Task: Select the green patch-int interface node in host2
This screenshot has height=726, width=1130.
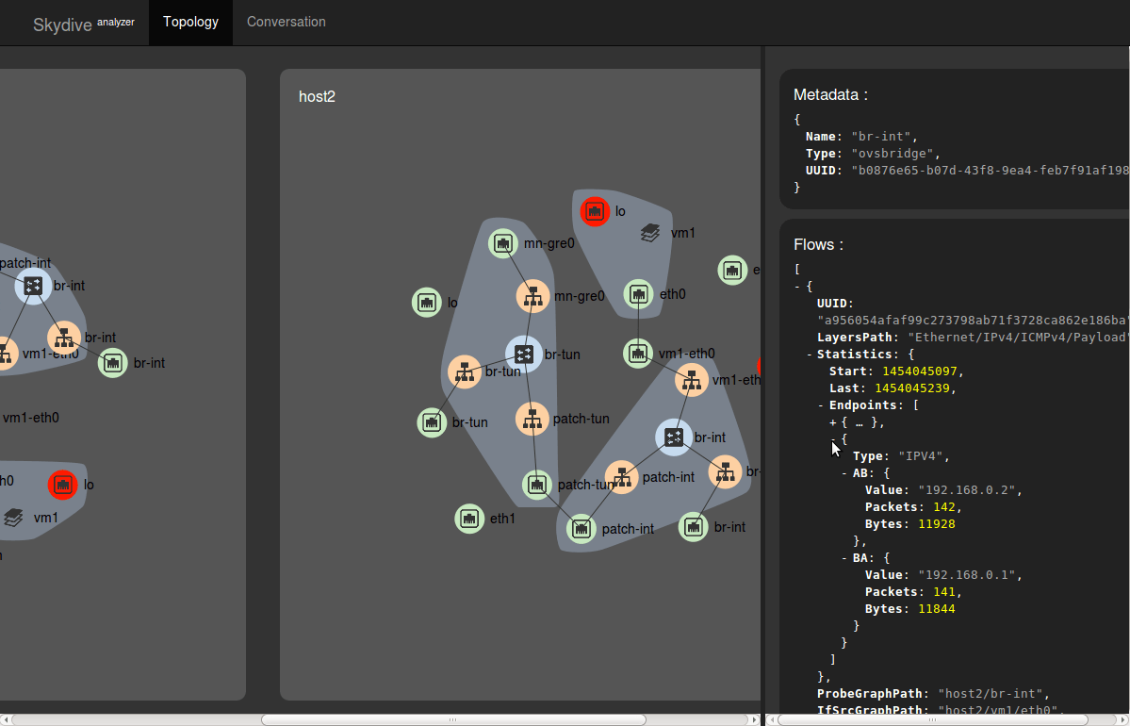Action: pos(581,529)
